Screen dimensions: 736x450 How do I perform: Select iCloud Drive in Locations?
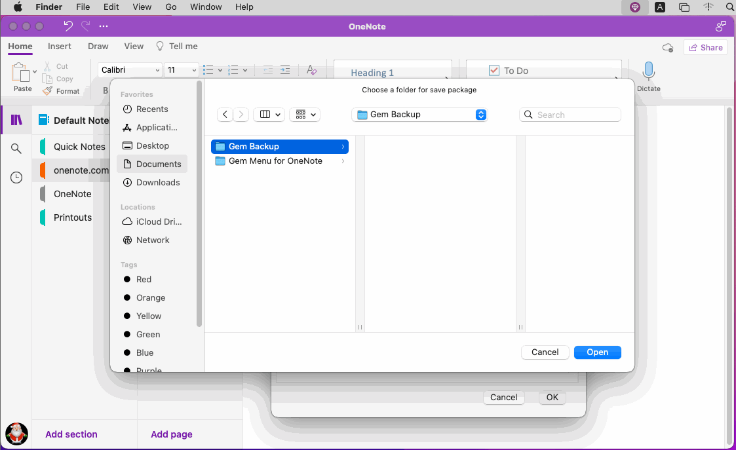152,221
